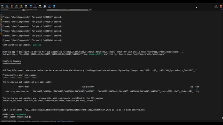Click the green 'Success' validation text

pyautogui.click(x=37, y=45)
